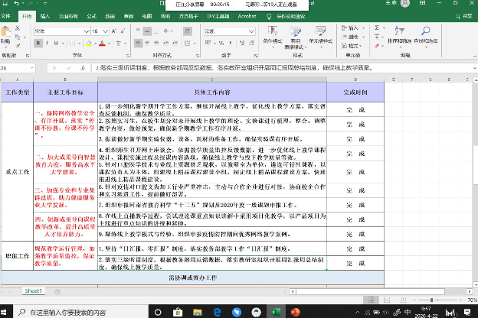Switch to the Sheet1 worksheet tab

[x=33, y=291]
